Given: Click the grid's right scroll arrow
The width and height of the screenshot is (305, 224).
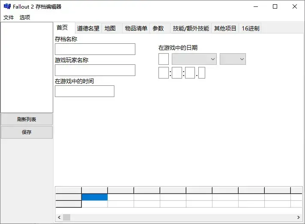Looking at the screenshot, I should (299, 217).
